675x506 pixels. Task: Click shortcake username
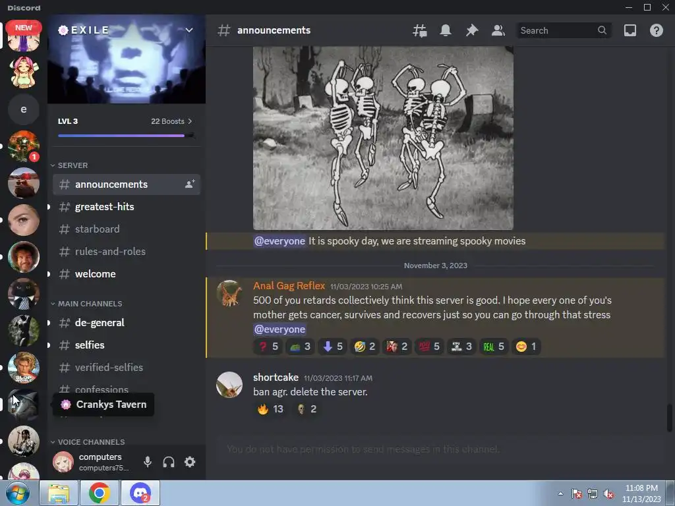[276, 378]
